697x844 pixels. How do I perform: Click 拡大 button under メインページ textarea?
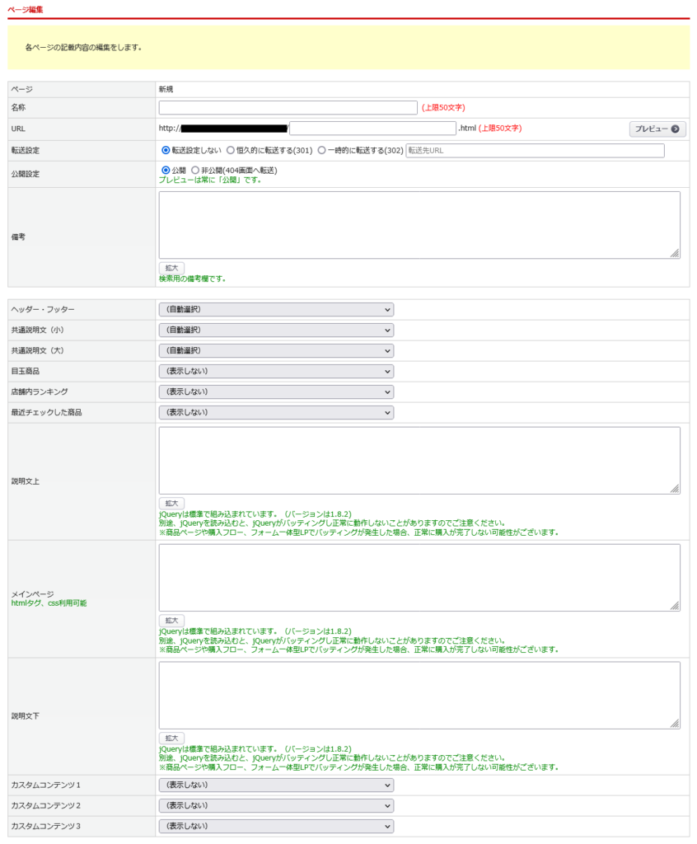[x=171, y=621]
